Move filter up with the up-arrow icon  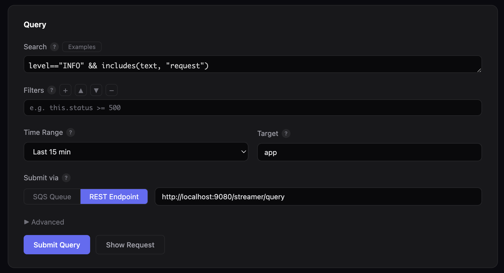coord(81,90)
